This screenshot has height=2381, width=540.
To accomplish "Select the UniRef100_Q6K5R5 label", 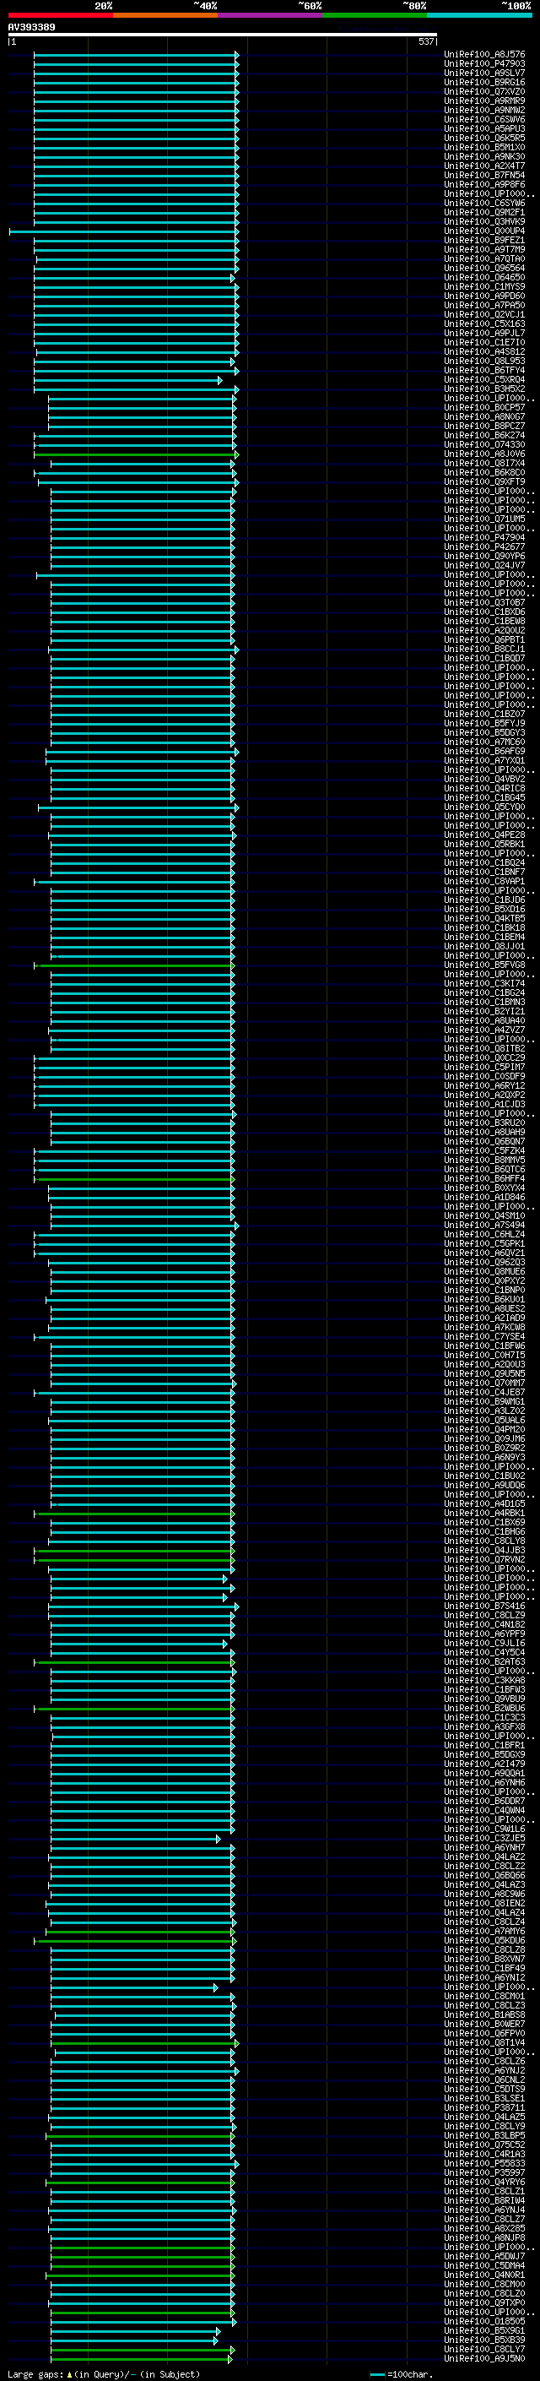I will [484, 138].
